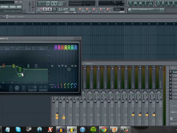Toggle the Send 2 mute green LED
Viewport: 177px width, 133px height.
140,95
